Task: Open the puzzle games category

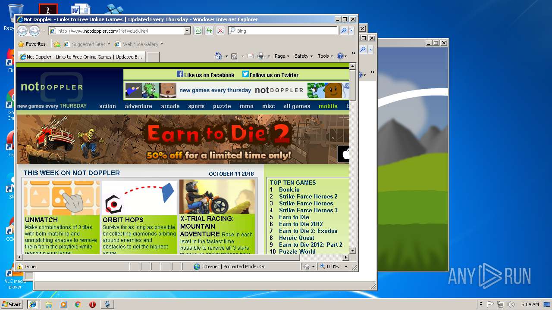Action: point(222,106)
